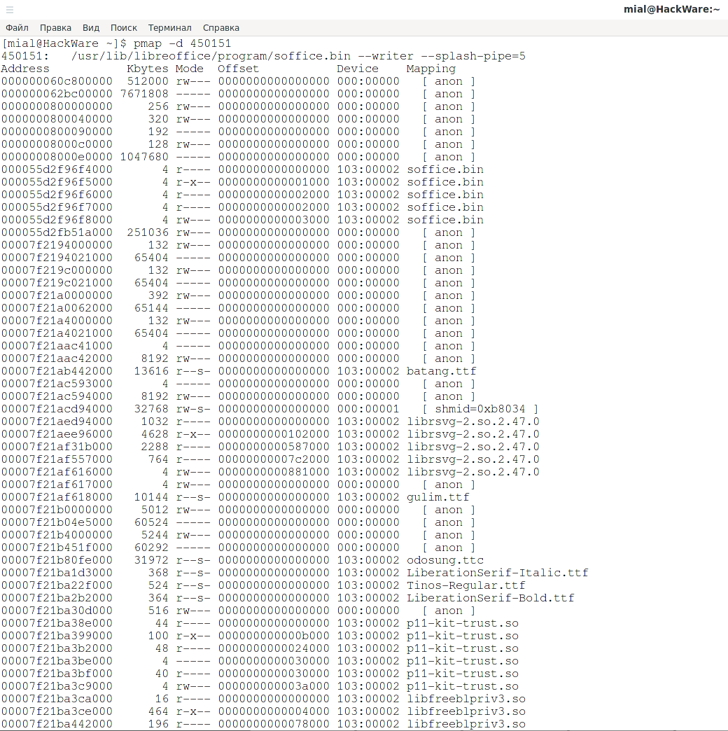Viewport: 728px width, 731px height.
Task: Click the hamburger window menu icon
Action: 10,9
